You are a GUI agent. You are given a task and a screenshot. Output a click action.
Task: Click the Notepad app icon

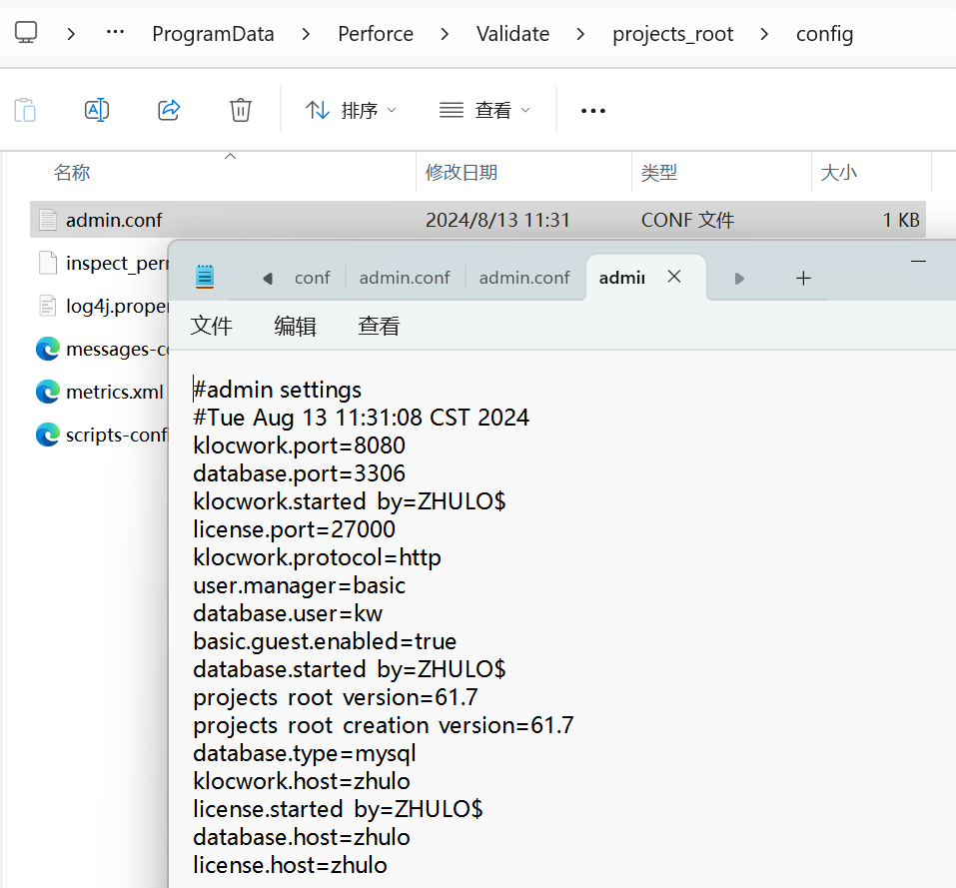[x=205, y=277]
